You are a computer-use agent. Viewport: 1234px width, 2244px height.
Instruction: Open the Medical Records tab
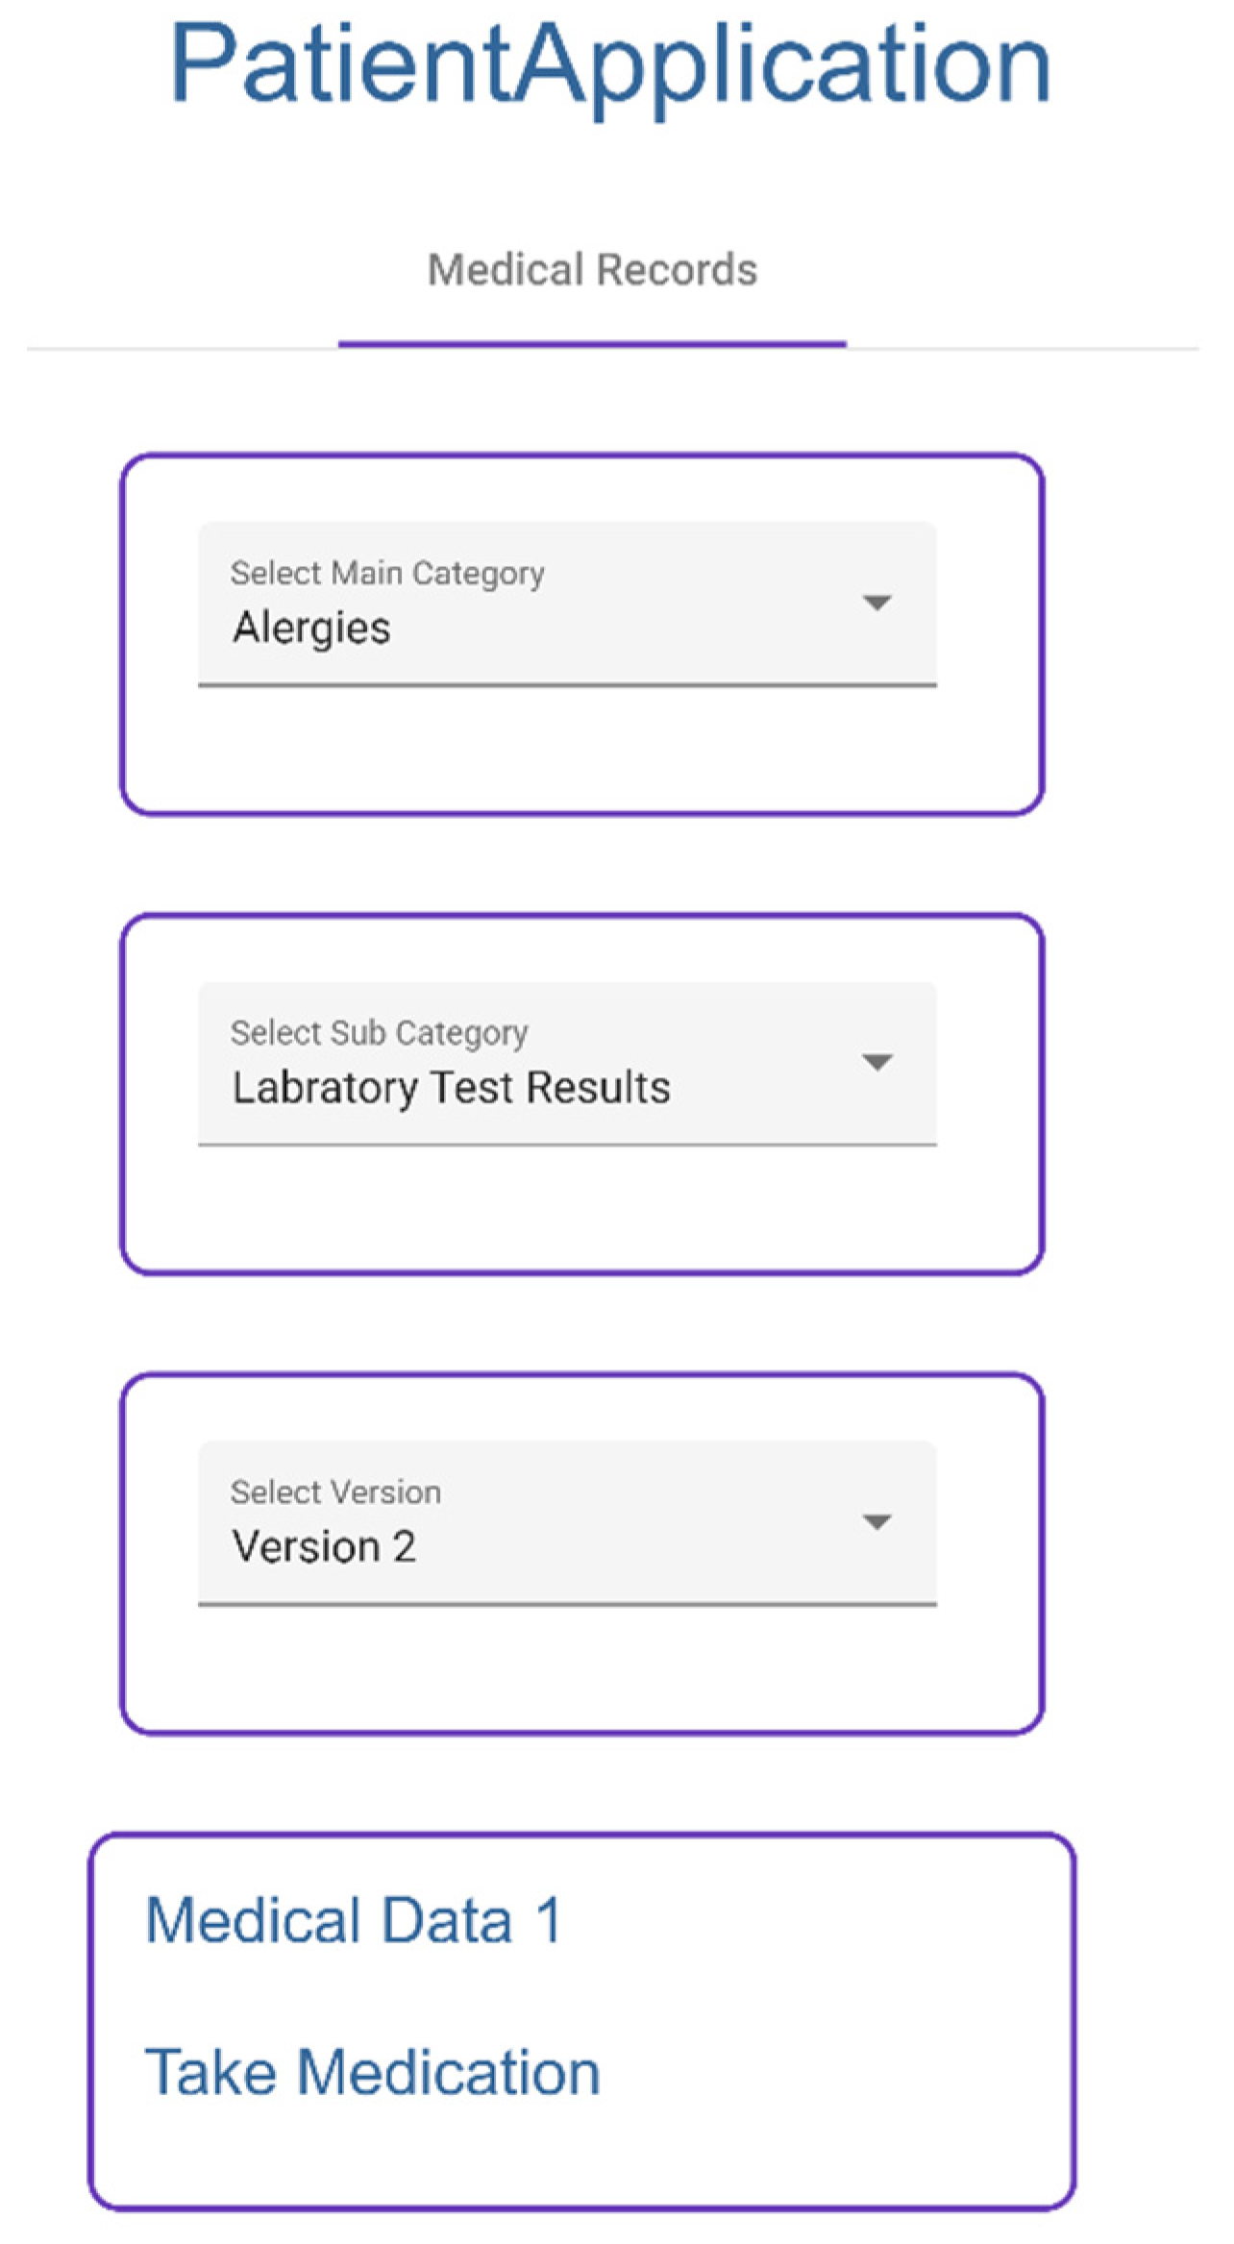coord(592,270)
